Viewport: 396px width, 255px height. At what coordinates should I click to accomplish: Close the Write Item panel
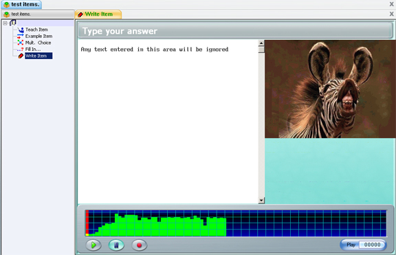tap(391, 14)
